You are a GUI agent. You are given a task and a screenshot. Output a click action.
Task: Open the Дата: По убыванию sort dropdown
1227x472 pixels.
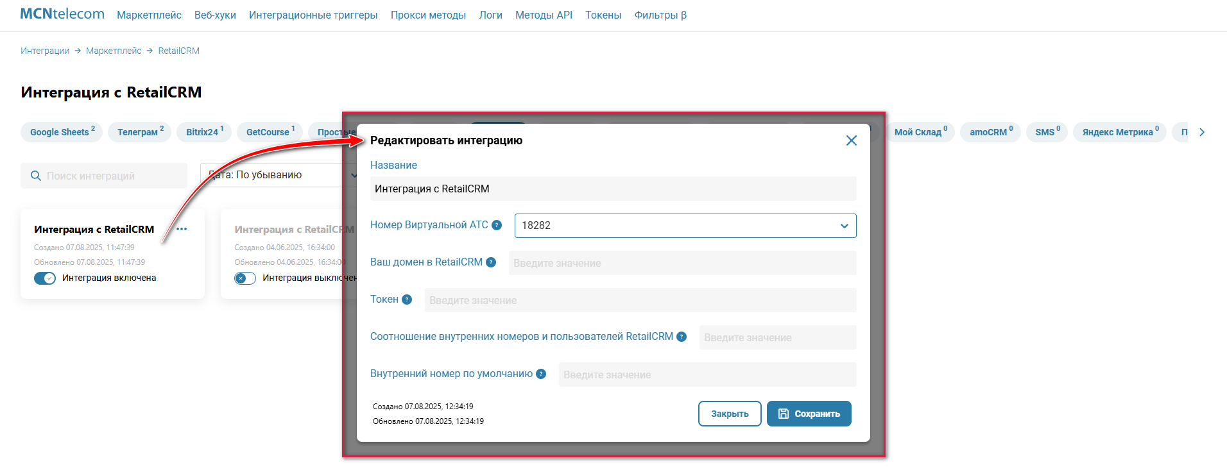[x=279, y=175]
